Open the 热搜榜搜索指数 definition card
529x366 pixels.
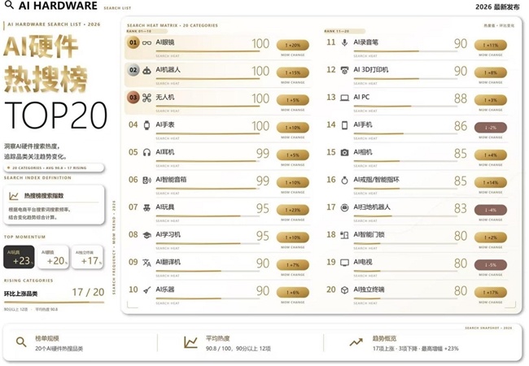click(x=54, y=205)
